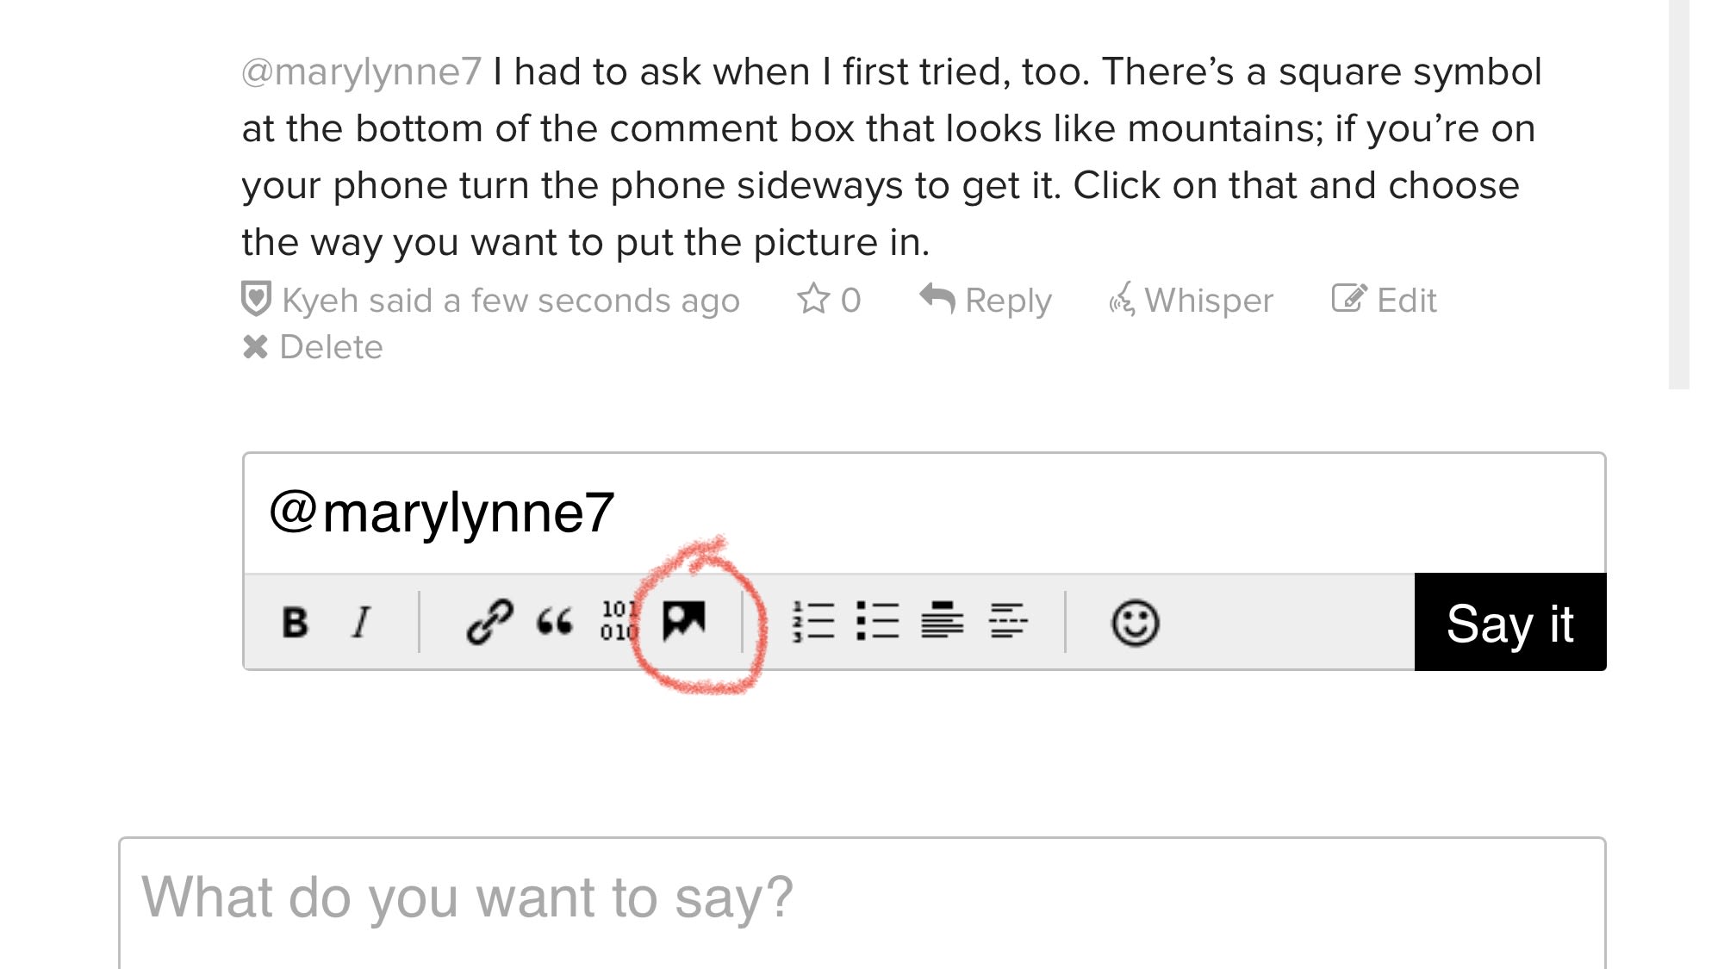
Task: Apply strikethrough text formatting
Action: pos(1008,622)
